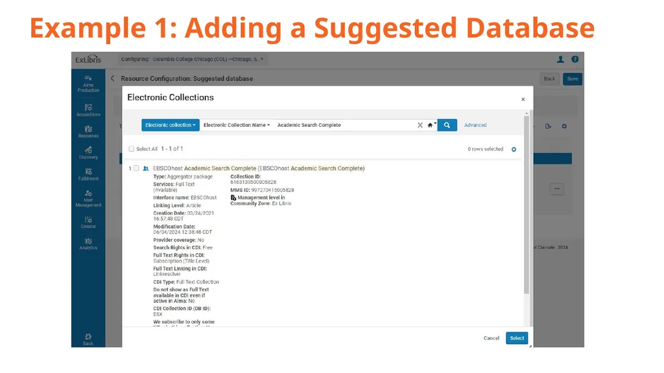Click 'Provider coverage: No' text
664x373 pixels.
(178, 240)
